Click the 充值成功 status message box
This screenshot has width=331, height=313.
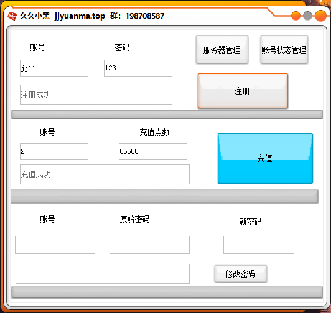click(x=105, y=174)
